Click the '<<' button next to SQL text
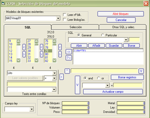This screenshot has height=118, width=150. 69,52
